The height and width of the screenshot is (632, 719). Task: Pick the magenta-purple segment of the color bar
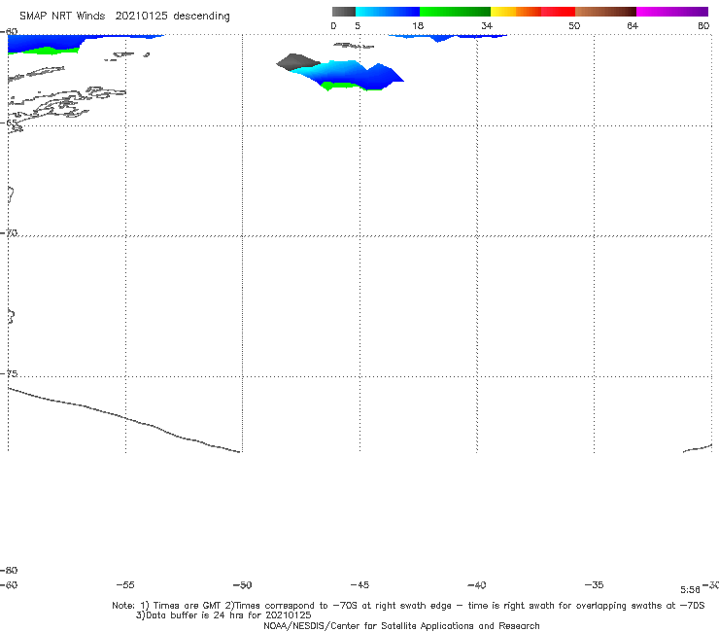(672, 12)
